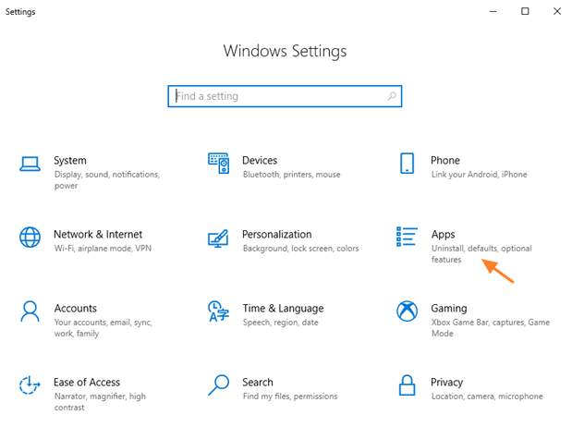
Task: Click 'Uninstall, defaults, optional features' text
Action: tap(481, 254)
